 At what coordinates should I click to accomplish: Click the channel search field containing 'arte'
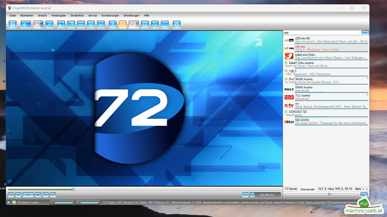tap(322, 33)
